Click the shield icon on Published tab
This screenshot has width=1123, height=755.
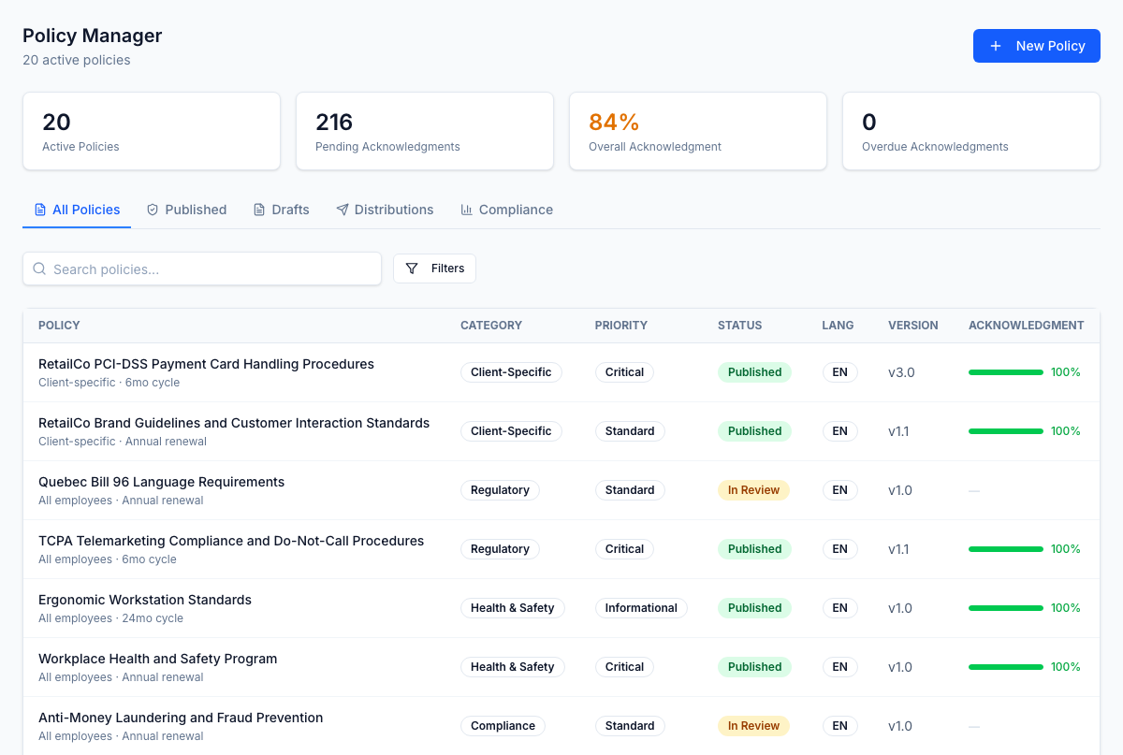click(x=153, y=210)
